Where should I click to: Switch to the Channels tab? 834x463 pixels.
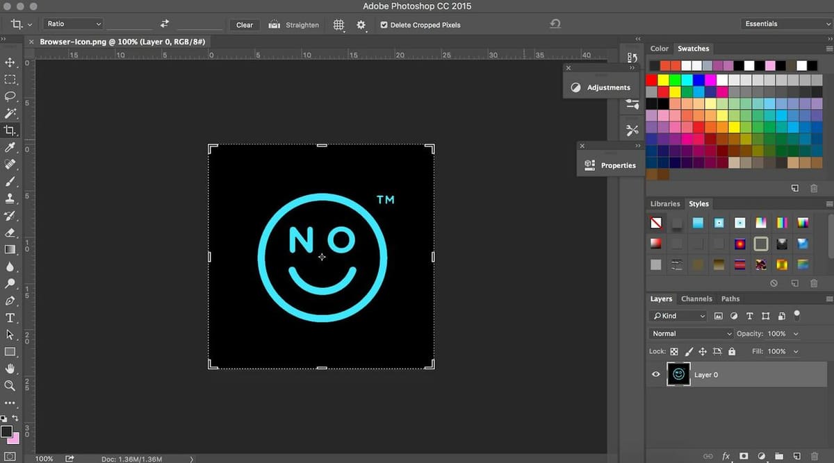[x=696, y=299]
